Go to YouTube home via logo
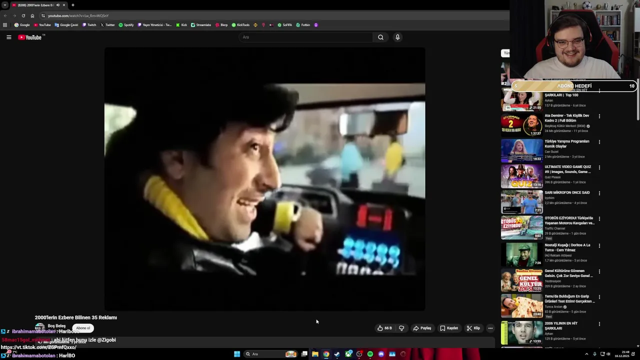 30,37
